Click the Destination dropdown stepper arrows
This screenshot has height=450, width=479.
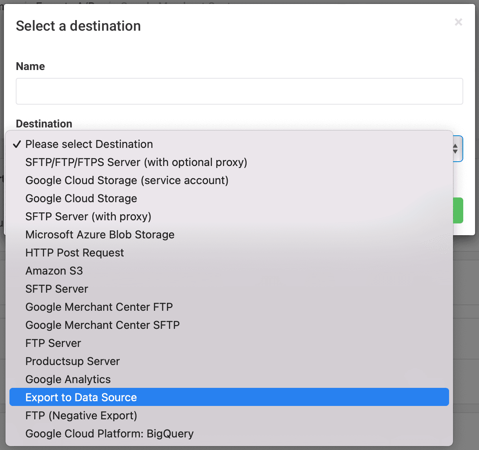456,149
